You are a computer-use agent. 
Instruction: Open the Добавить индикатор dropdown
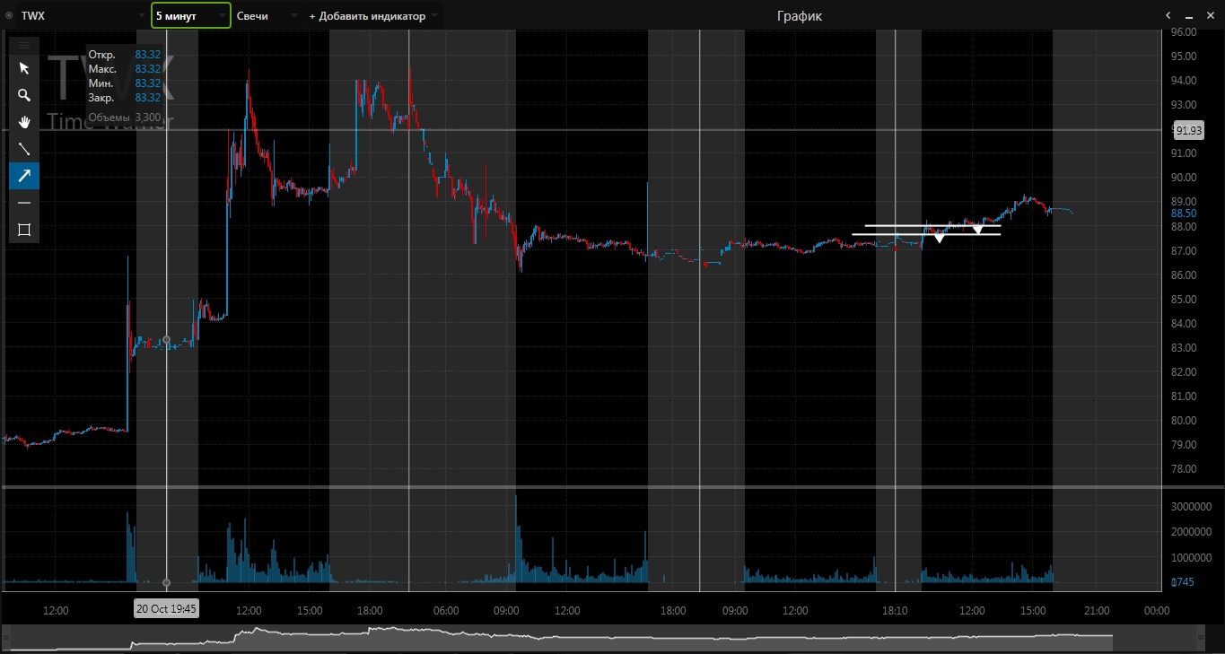tap(372, 16)
